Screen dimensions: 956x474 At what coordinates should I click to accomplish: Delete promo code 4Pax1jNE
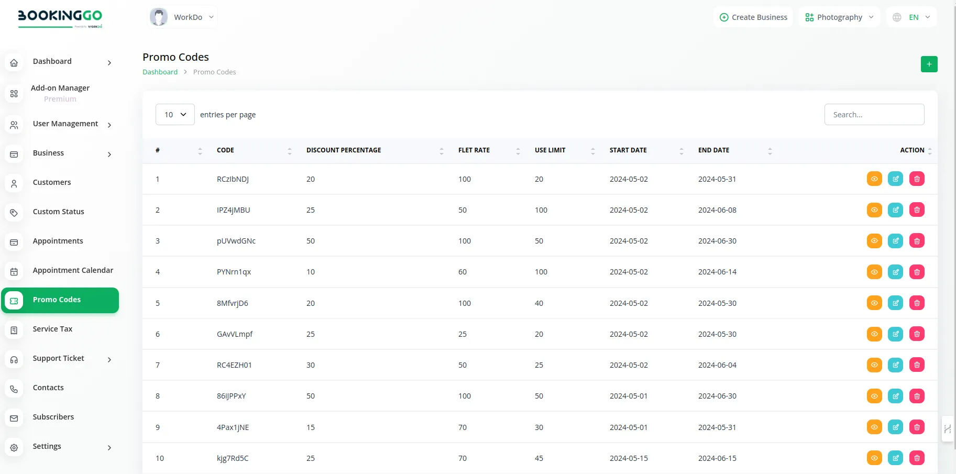(917, 427)
